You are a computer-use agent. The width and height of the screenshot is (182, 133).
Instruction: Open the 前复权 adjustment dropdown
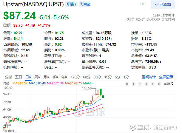[169, 84]
